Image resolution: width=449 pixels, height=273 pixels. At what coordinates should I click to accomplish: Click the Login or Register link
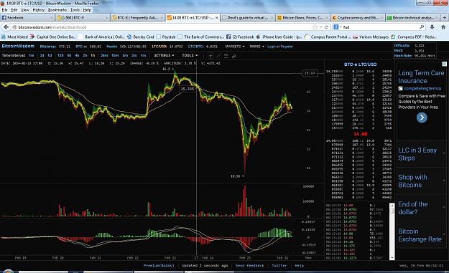point(280,47)
